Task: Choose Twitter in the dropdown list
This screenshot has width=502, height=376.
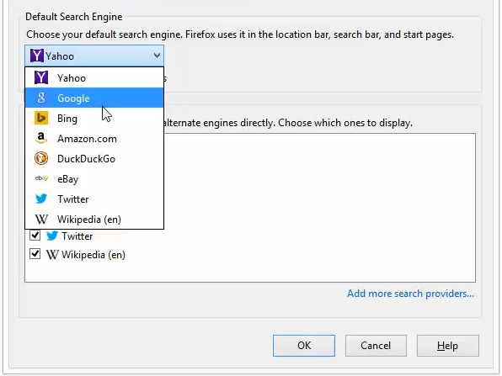Action: click(94, 199)
